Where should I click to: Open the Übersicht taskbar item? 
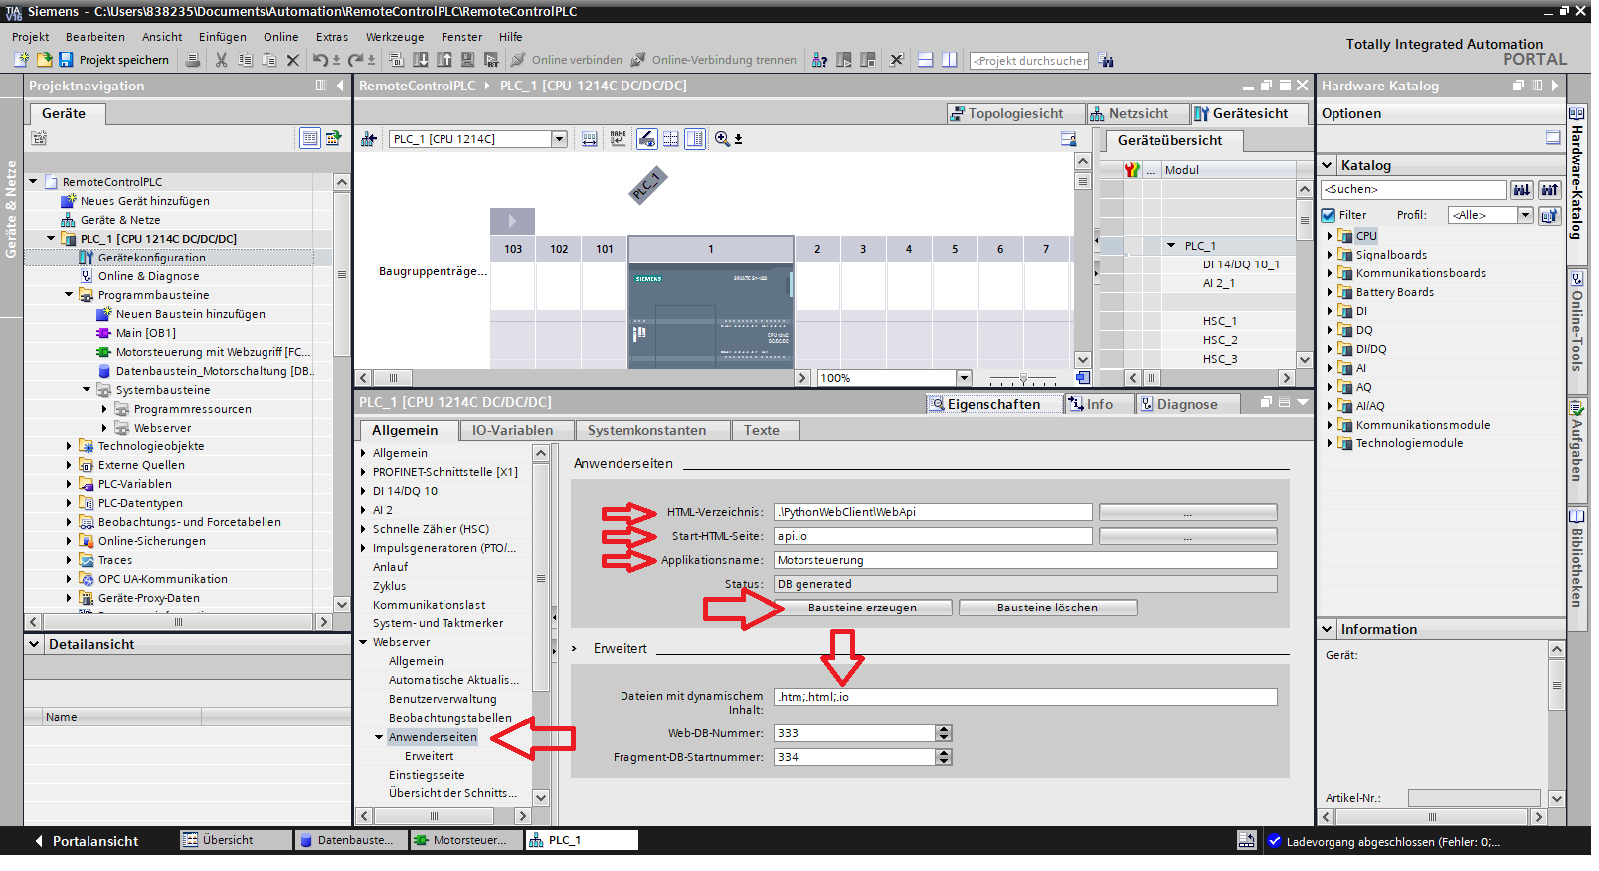236,841
